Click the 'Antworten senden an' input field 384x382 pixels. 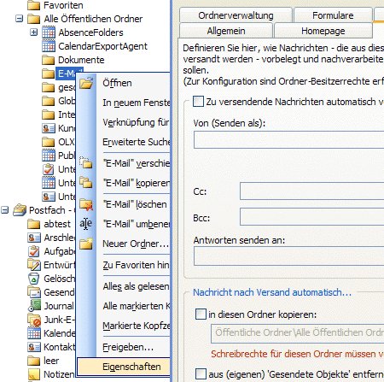point(289,256)
